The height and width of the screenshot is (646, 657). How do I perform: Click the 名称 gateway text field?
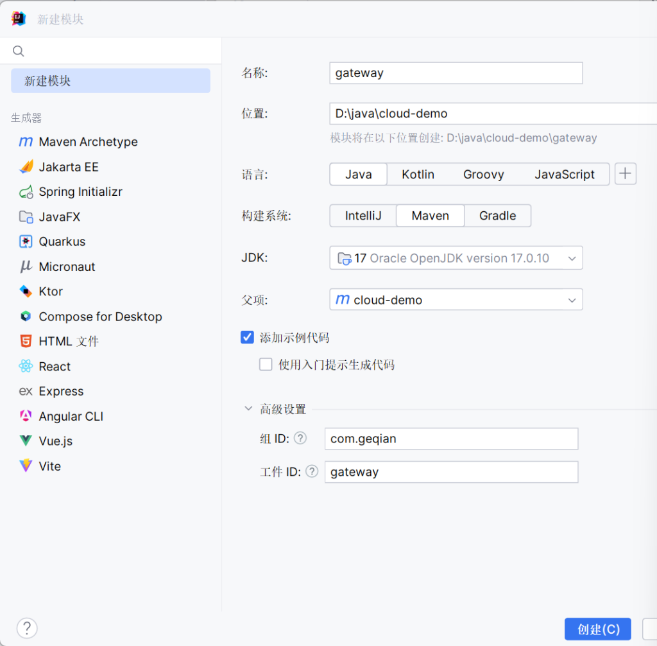[x=456, y=73]
